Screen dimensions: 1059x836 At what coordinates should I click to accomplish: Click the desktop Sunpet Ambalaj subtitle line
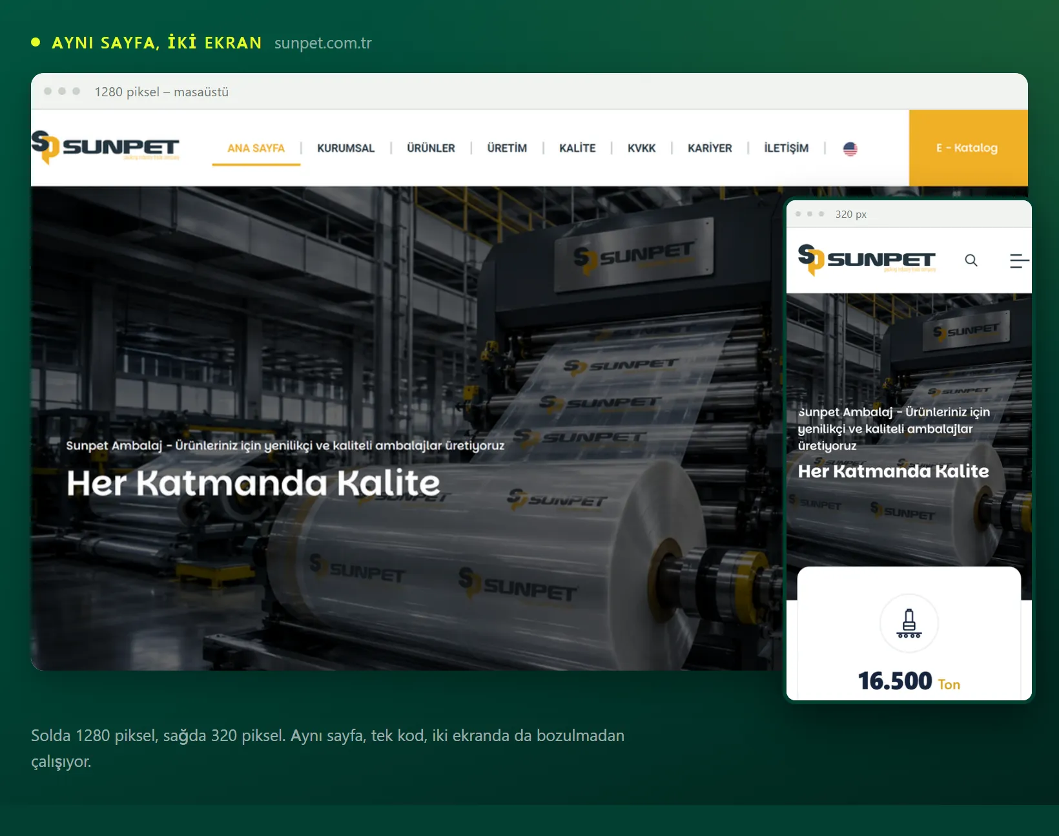pyautogui.click(x=285, y=445)
